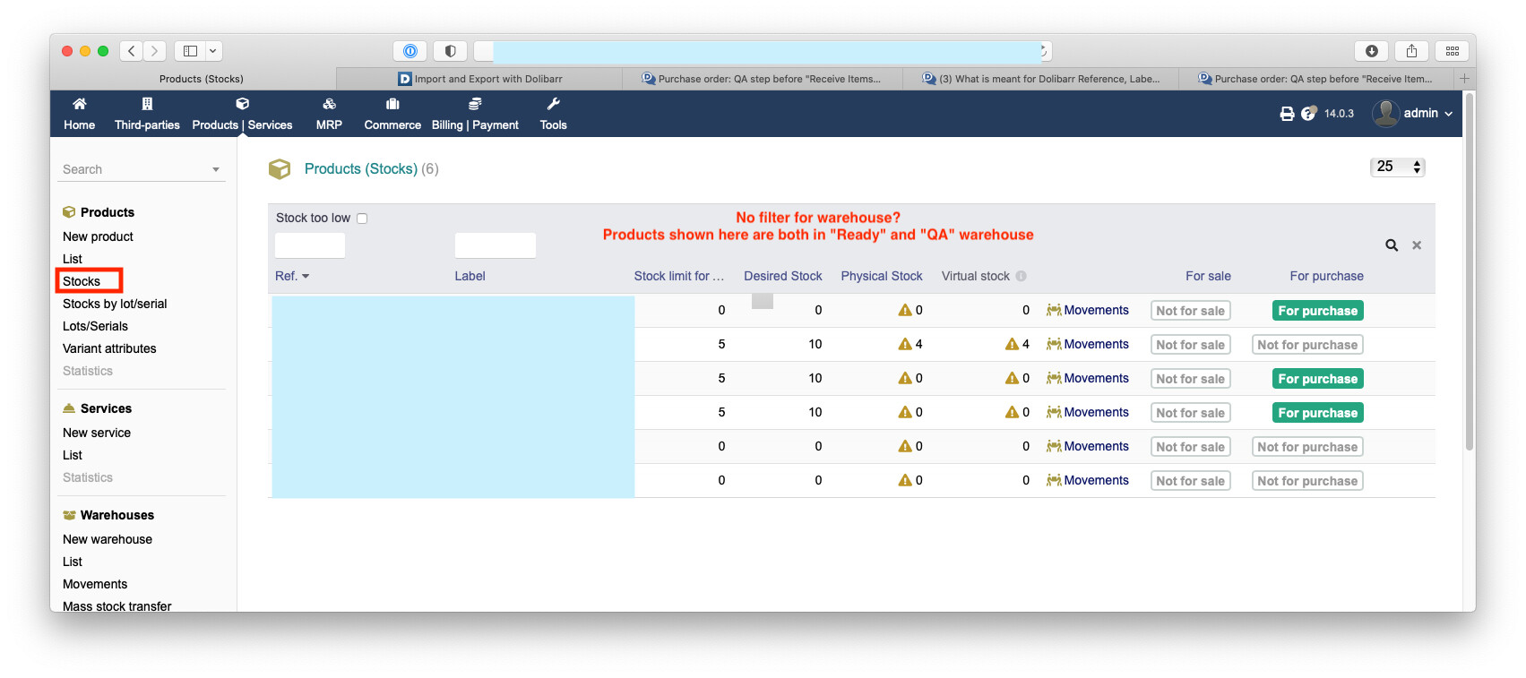Click the print page icon
Screen dimensions: 1526x678
click(1287, 114)
